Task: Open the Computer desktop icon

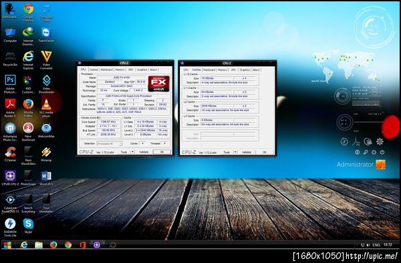Action: [10, 35]
